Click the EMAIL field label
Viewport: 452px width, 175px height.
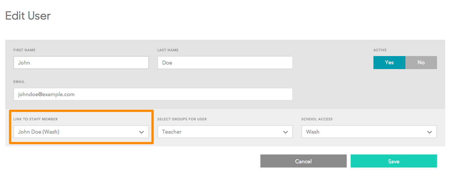[19, 82]
